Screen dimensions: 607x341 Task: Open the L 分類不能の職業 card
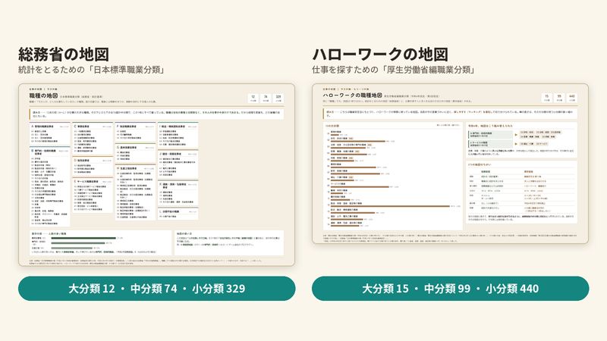coord(178,214)
